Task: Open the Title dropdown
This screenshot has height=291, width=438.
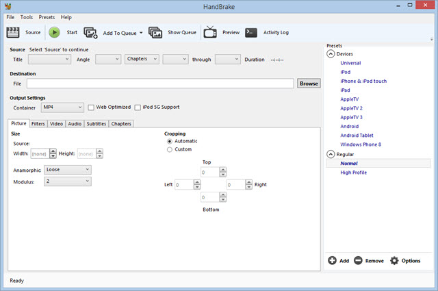Action: [49, 60]
